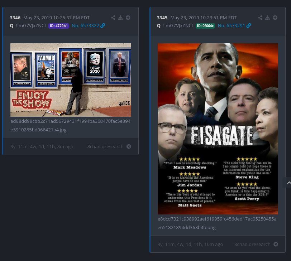Viewport: 291px width, 261px height.
Task: Open link No. 6573322
Action: [85, 26]
